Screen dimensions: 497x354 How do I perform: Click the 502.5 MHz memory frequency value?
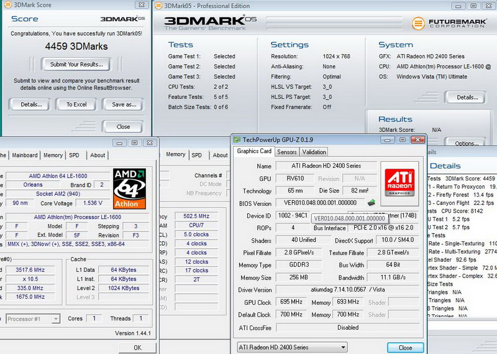point(196,217)
